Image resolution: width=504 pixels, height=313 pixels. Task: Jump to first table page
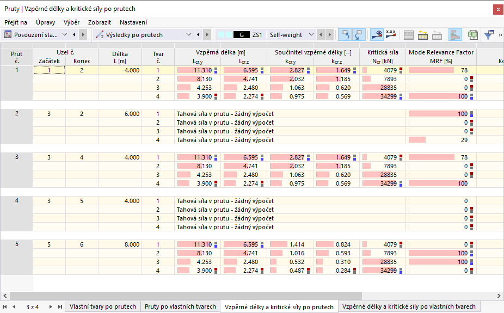(x=4, y=306)
